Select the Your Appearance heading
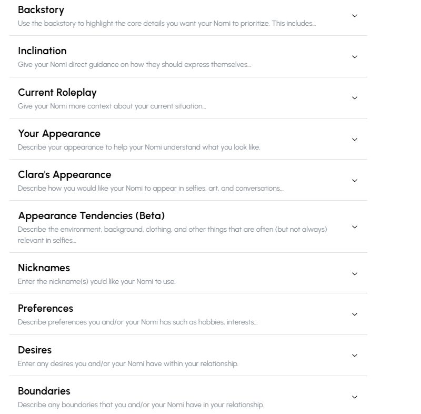 (59, 133)
